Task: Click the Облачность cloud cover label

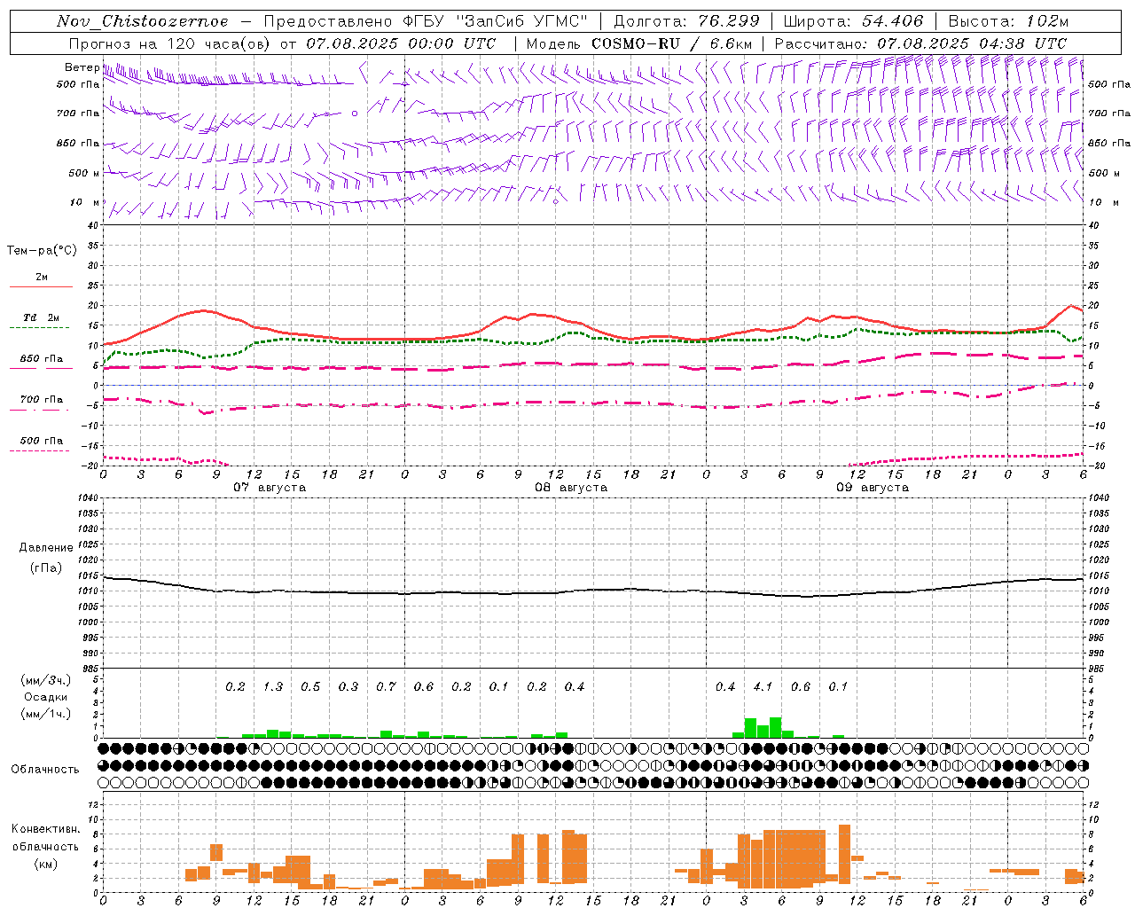Action: (x=45, y=770)
